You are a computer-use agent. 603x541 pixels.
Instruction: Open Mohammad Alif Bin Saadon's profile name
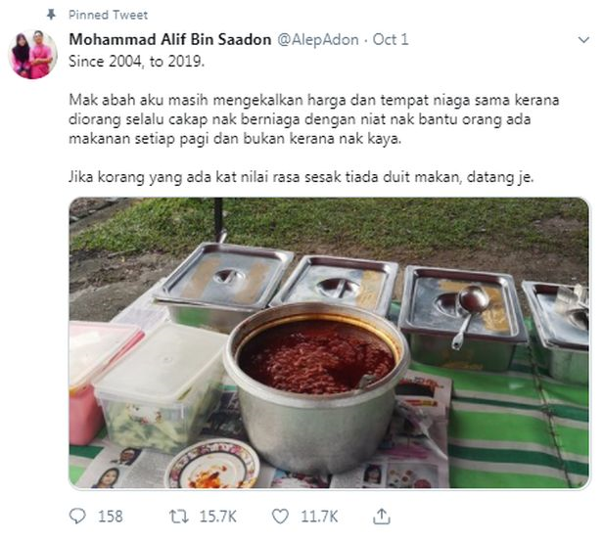(170, 39)
